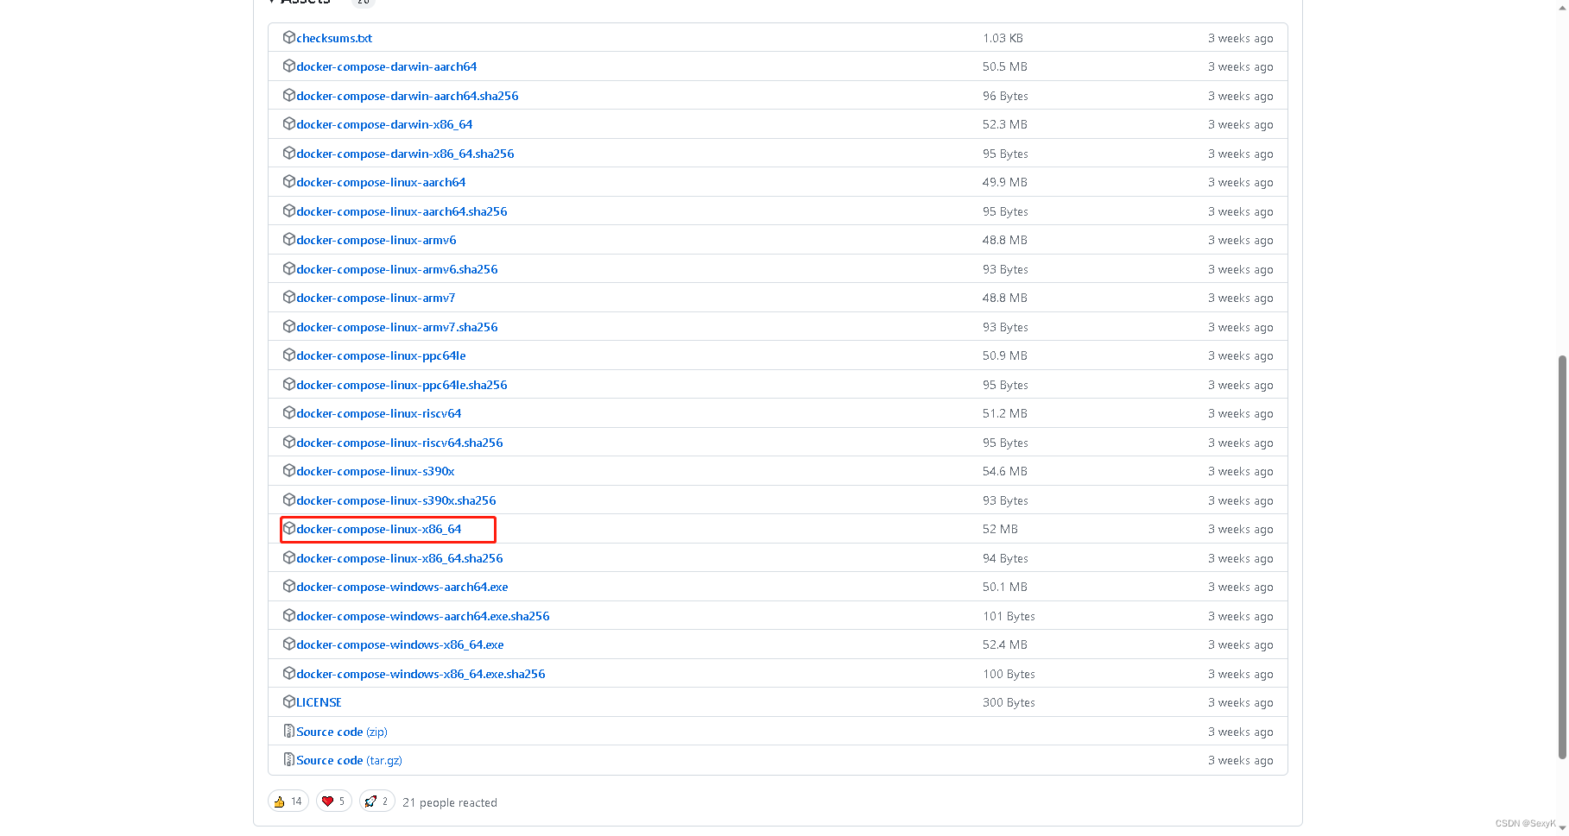Click the '54.6 MB' size value

(1005, 471)
